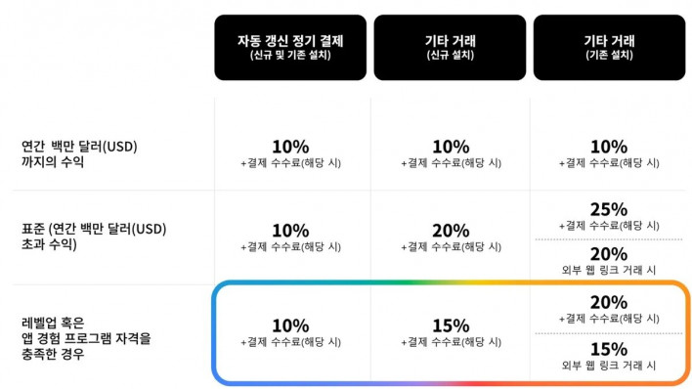Click the 25% value in 표준 row

609,209
